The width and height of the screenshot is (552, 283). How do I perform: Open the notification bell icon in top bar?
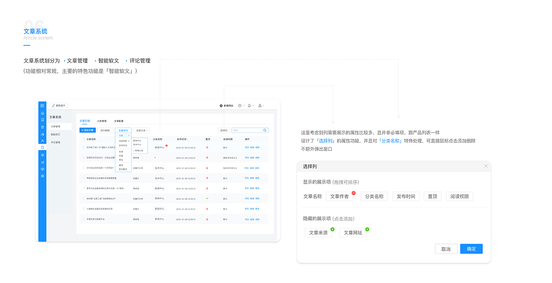249,105
